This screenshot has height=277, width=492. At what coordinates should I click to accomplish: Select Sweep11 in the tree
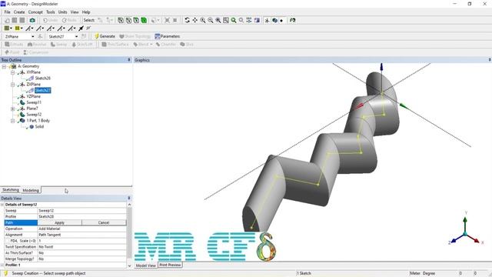34,102
